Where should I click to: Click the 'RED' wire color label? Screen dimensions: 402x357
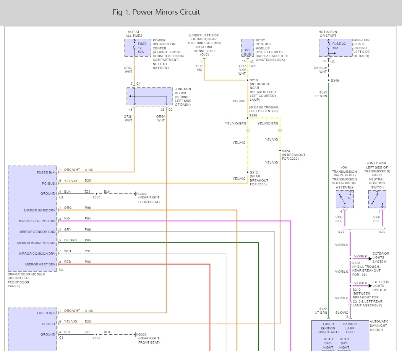[68, 262]
